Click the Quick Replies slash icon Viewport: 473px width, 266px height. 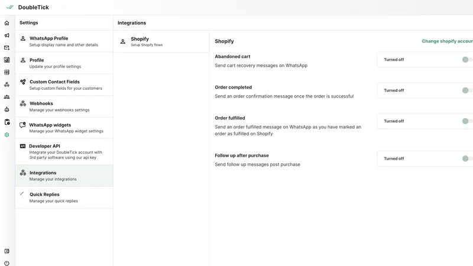[22, 193]
